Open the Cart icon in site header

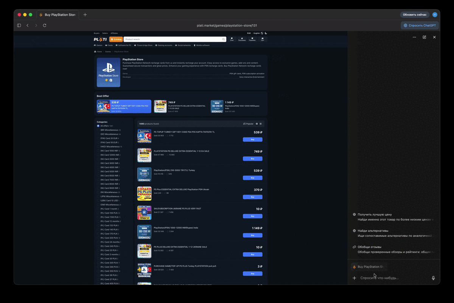coord(262,39)
